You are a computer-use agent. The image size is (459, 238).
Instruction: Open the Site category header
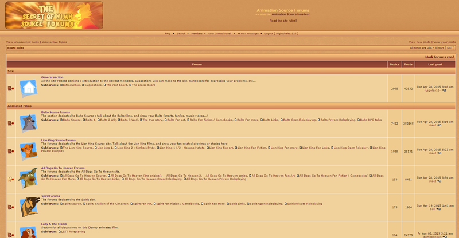(x=10, y=71)
